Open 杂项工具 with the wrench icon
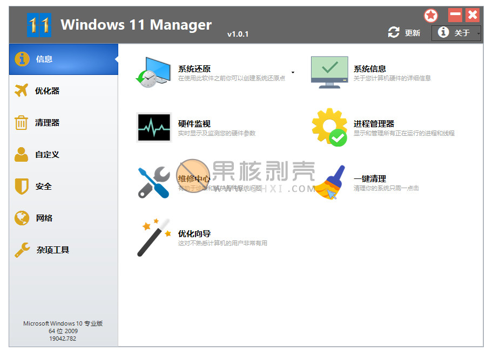The image size is (493, 352). [x=22, y=250]
